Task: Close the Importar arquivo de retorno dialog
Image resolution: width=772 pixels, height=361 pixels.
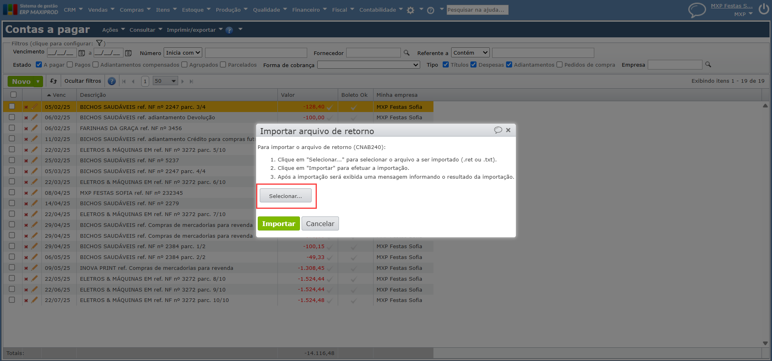Action: click(x=508, y=130)
